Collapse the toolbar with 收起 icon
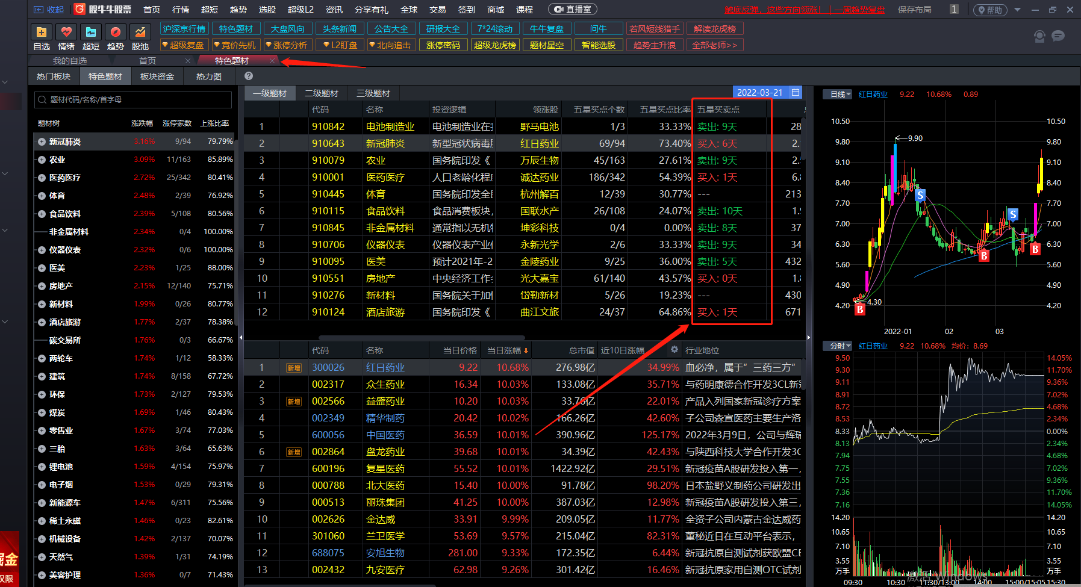1081x587 pixels. (x=49, y=10)
